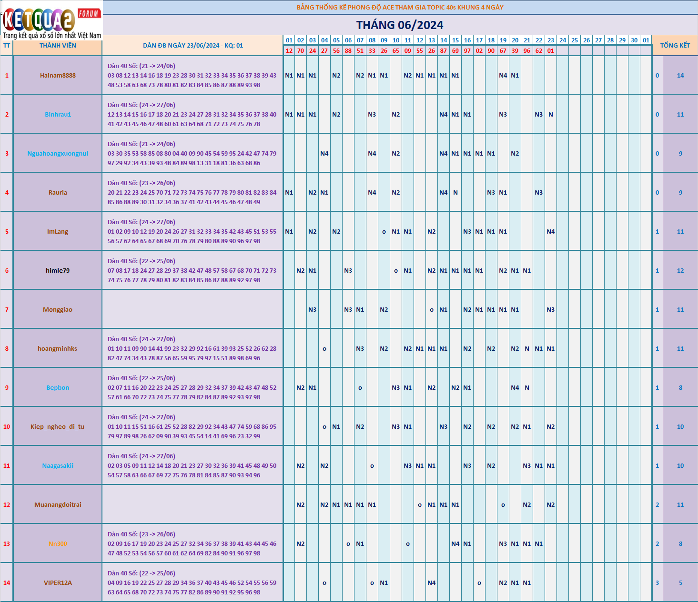Select member name Muanangdoitrai

coord(58,504)
